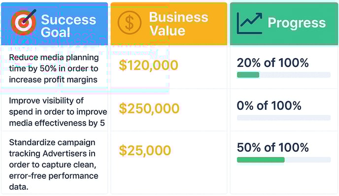Click the target bullseye icon
The width and height of the screenshot is (339, 196).
point(23,22)
